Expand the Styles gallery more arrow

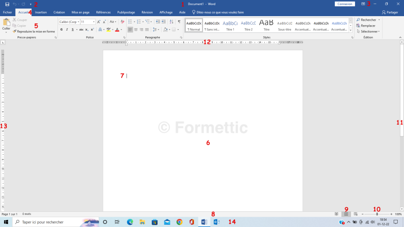pos(351,30)
